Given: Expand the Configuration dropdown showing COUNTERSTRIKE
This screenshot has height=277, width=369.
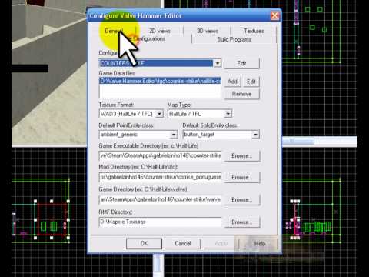Looking at the screenshot, I should pos(218,63).
